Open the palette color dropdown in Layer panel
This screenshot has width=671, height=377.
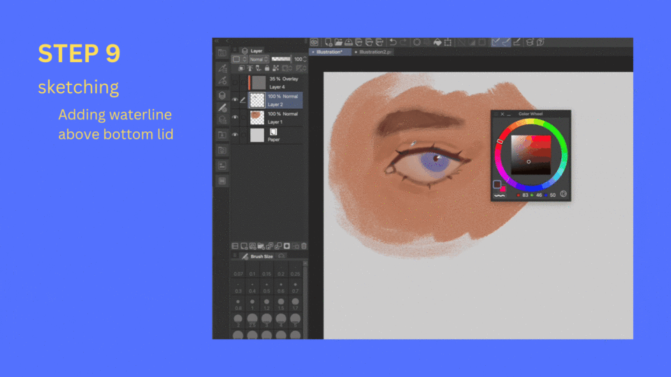[239, 59]
